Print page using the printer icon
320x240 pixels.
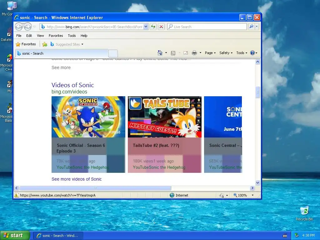(x=194, y=53)
